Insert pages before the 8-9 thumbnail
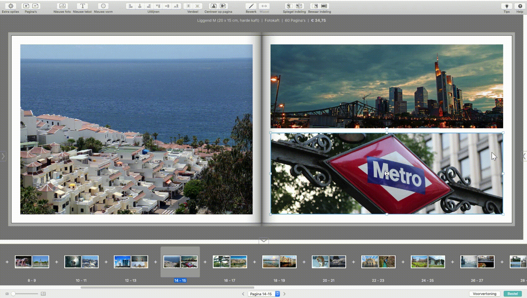Image resolution: width=527 pixels, height=298 pixels. pyautogui.click(x=7, y=262)
